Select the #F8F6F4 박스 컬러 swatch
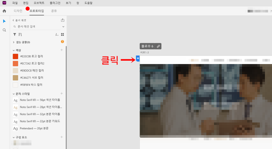 [x=16, y=85]
